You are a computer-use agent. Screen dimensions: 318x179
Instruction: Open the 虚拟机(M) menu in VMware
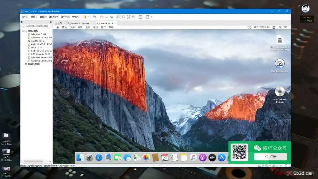[54, 16]
